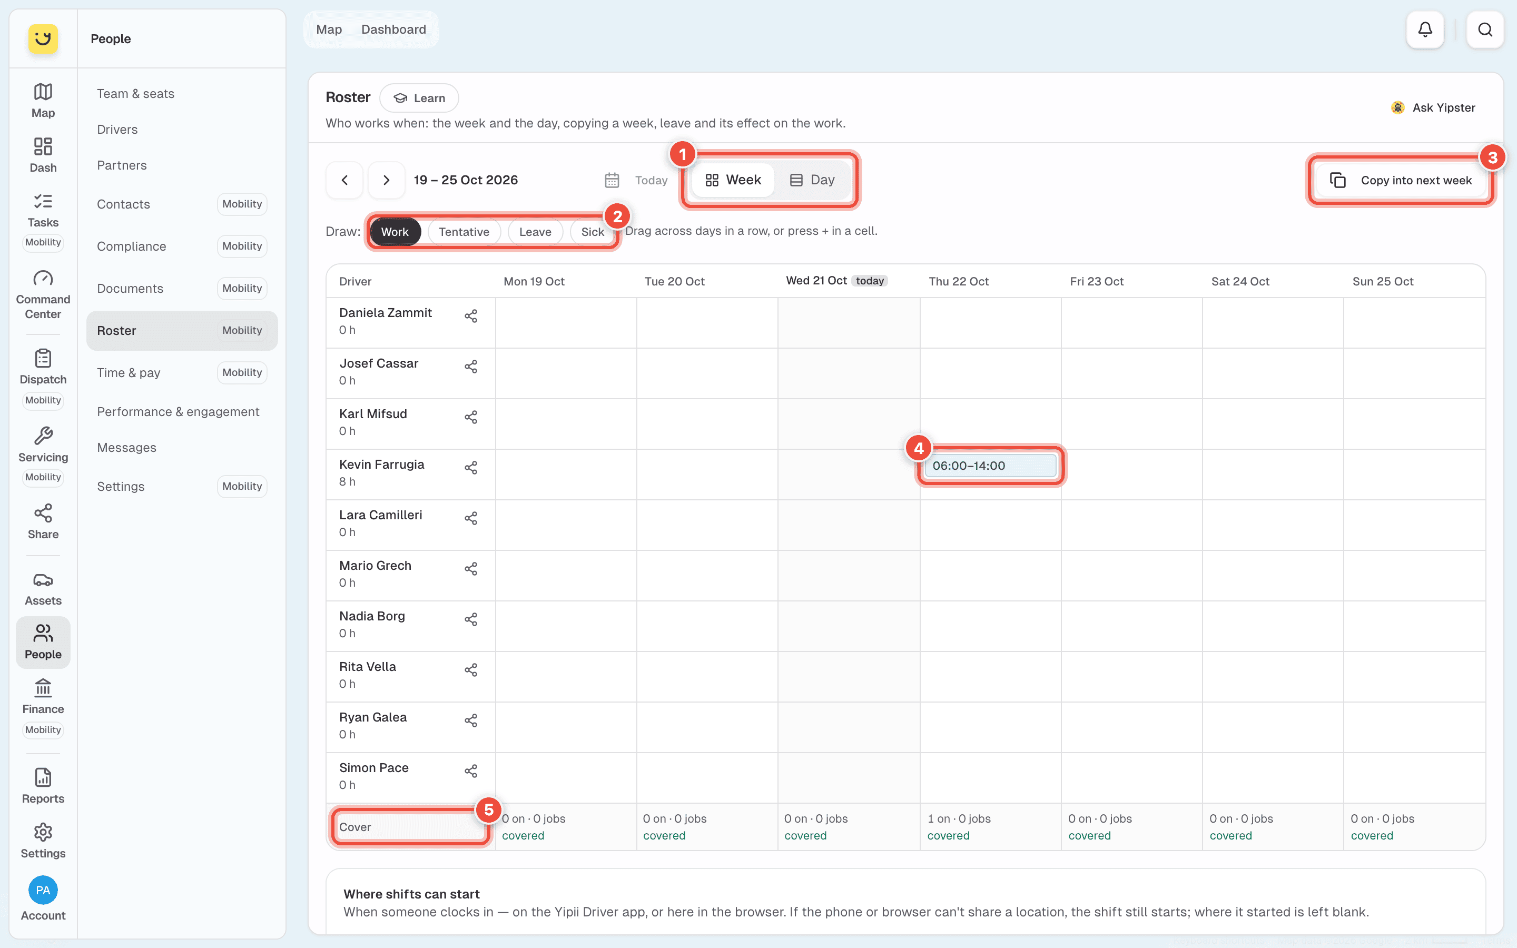Go to the next week
1517x948 pixels.
[386, 180]
